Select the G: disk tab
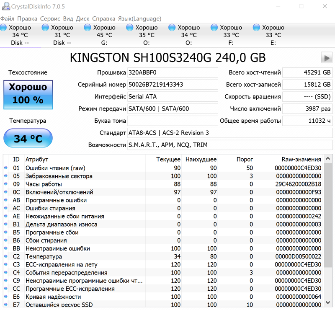Image resolution: width=335 pixels, height=310 pixels. (x=104, y=35)
